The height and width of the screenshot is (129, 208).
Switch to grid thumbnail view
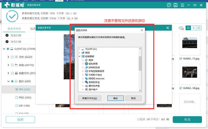click(188, 28)
